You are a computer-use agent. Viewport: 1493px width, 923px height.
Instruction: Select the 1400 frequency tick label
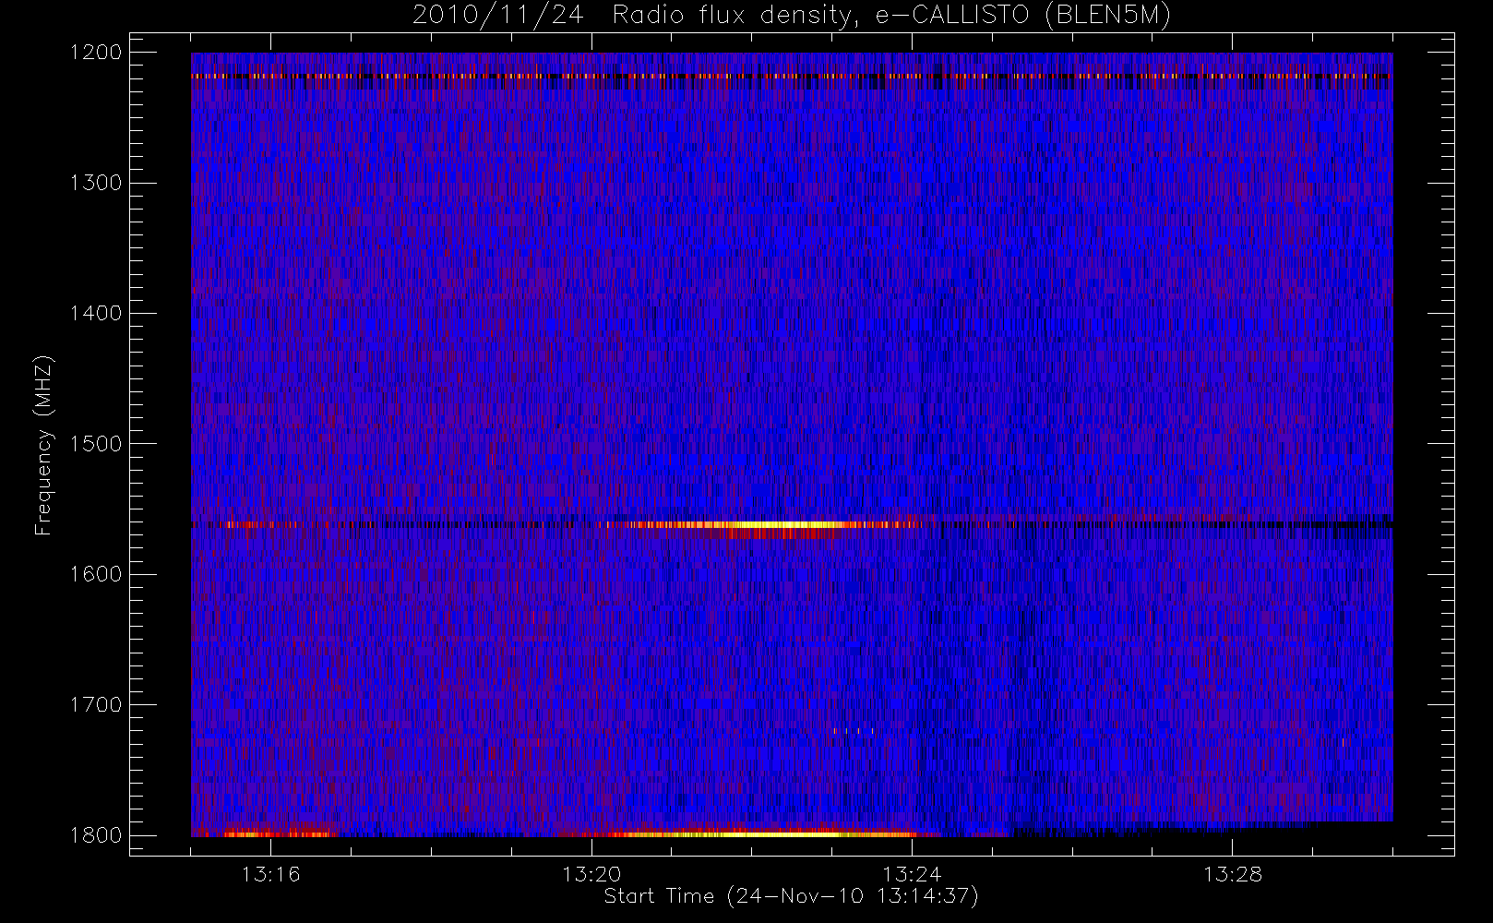[x=96, y=313]
